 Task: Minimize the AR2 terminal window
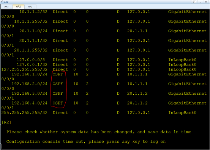201,2
